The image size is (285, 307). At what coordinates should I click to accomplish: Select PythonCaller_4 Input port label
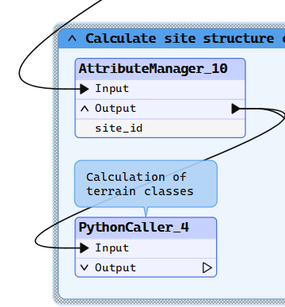(112, 248)
